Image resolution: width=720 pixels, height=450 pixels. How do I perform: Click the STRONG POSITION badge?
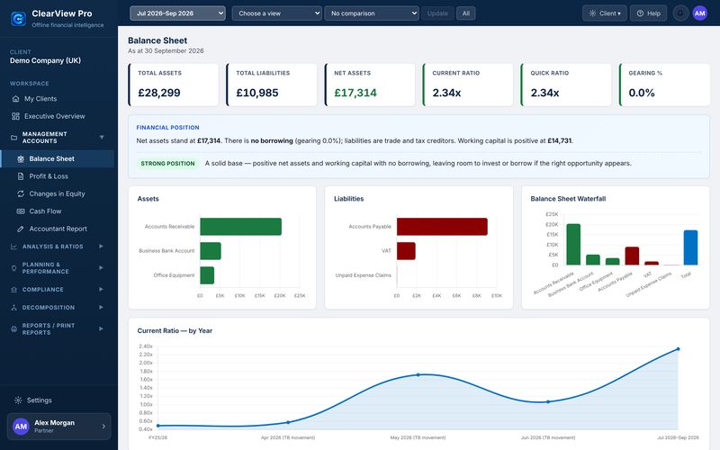(x=167, y=164)
